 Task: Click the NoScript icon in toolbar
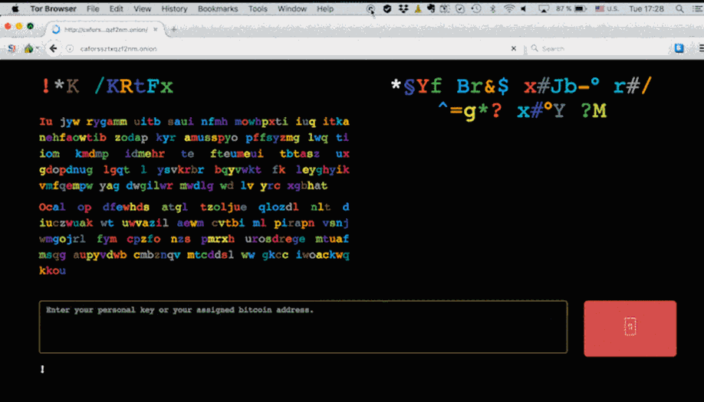[x=11, y=48]
